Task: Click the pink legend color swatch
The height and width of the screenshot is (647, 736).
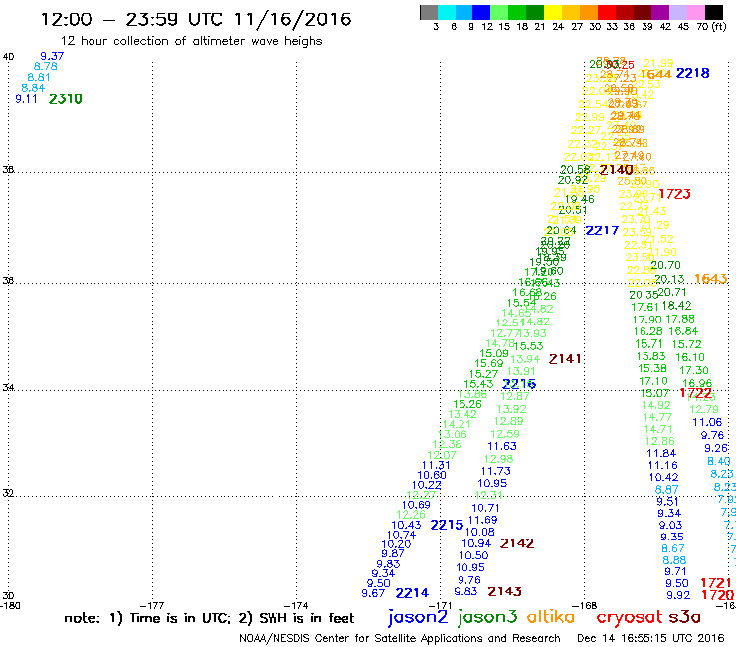Action: [x=694, y=12]
